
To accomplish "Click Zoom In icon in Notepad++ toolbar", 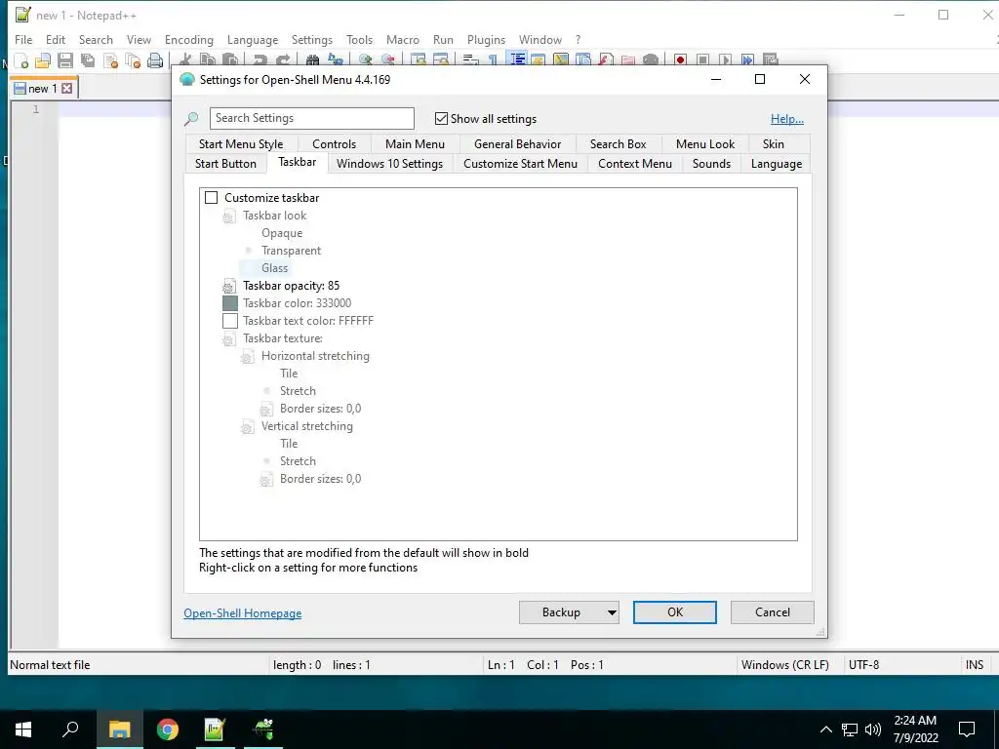I will [x=366, y=59].
